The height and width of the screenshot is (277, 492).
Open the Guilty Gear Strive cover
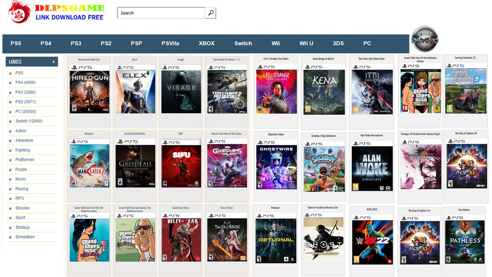(x=181, y=238)
